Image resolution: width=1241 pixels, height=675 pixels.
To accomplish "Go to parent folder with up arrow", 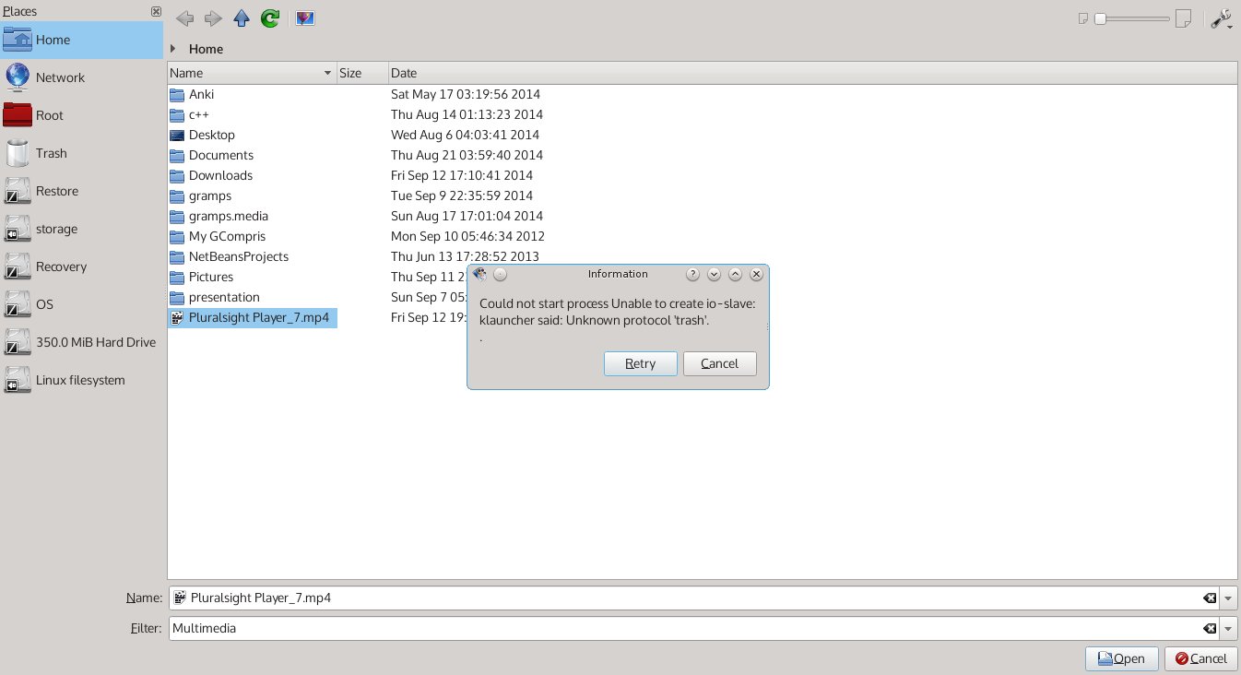I will [242, 18].
